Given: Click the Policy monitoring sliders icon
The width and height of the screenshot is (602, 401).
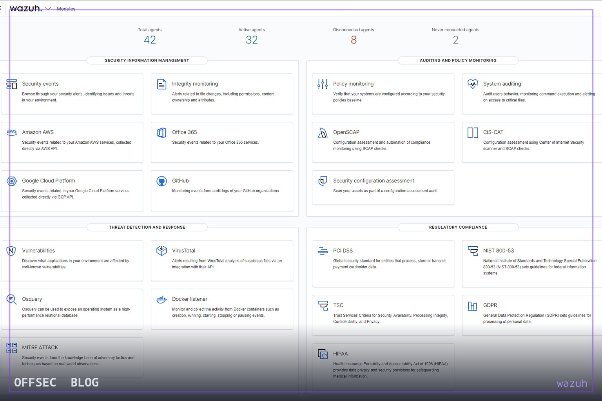Looking at the screenshot, I should click(323, 84).
